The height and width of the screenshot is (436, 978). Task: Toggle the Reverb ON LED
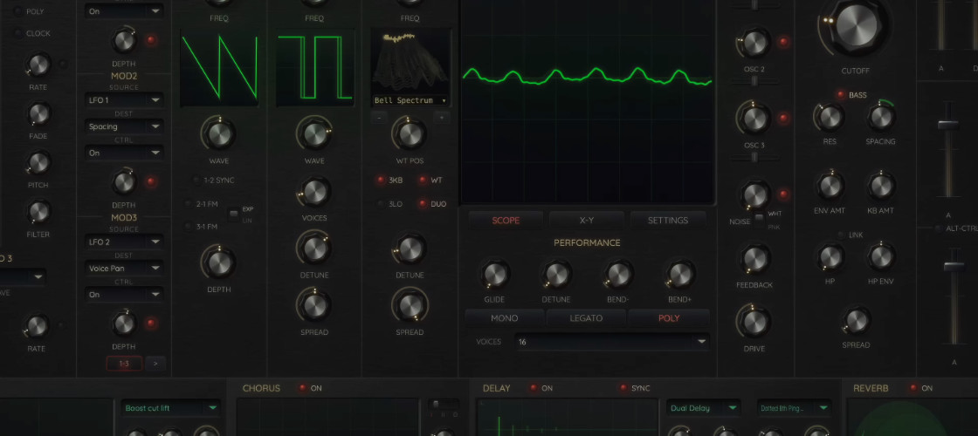913,388
